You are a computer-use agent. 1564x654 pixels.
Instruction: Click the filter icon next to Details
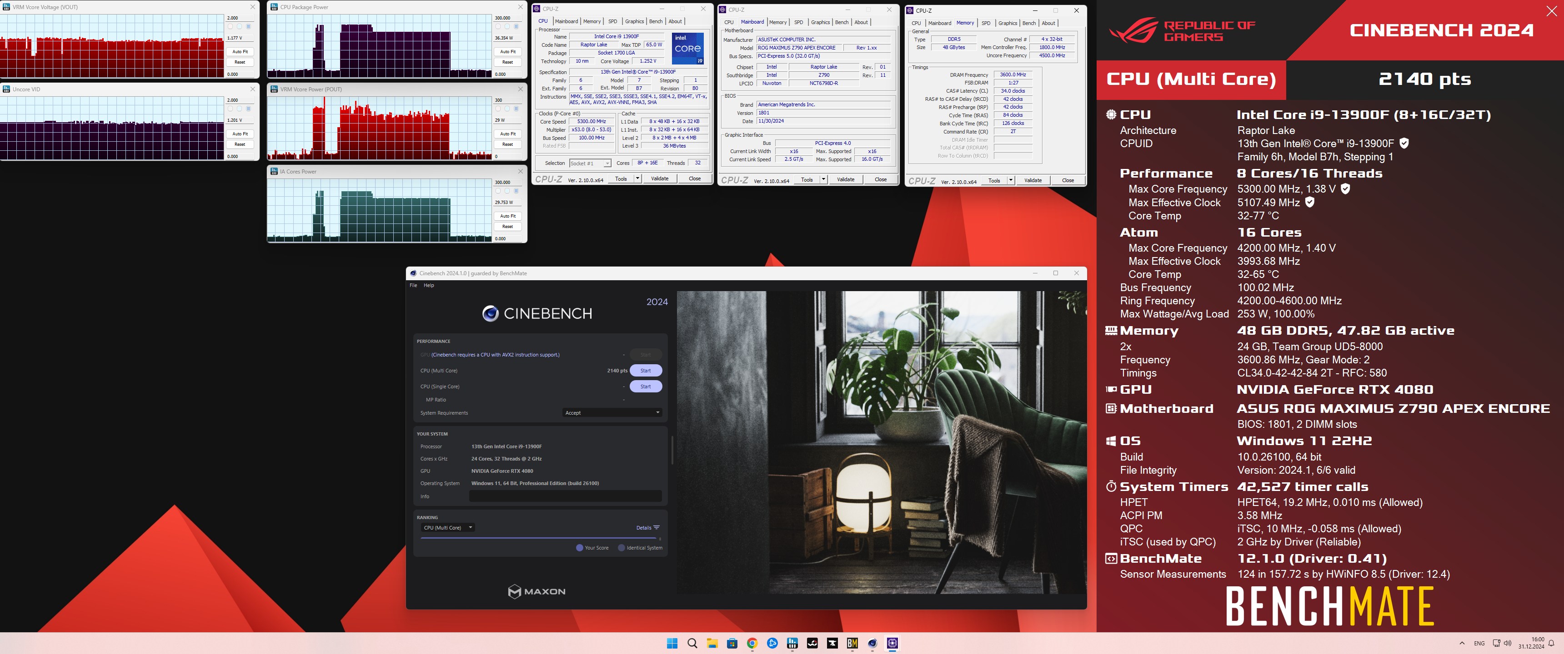[x=657, y=527]
